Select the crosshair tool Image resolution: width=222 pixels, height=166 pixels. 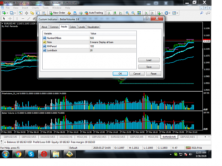click(10, 18)
